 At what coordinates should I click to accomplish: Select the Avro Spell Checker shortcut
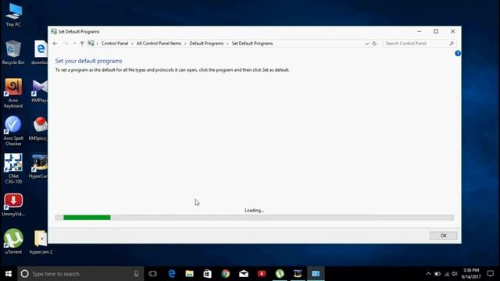click(13, 131)
